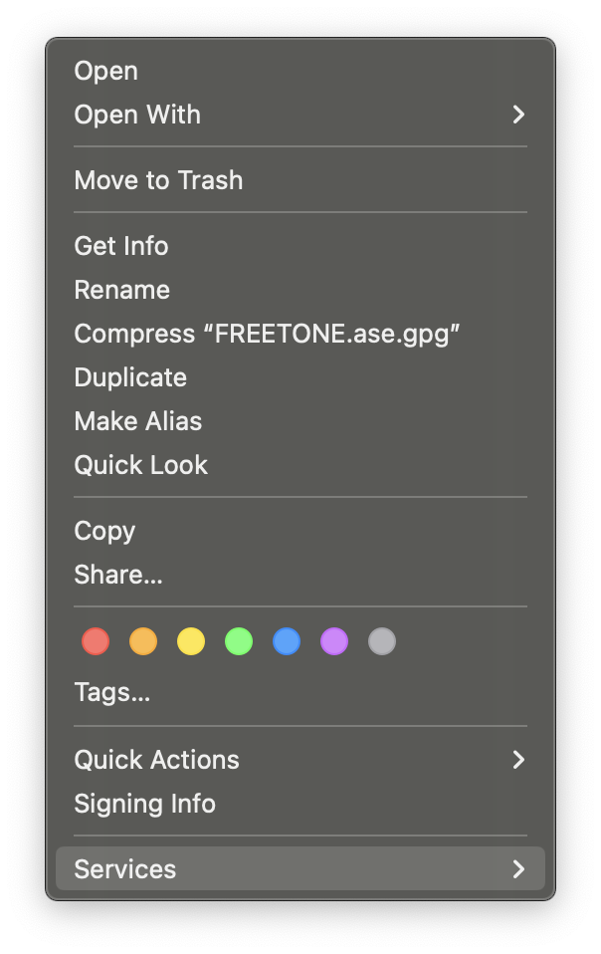Viewport: 601px width, 954px height.
Task: Apply the orange tag color
Action: [143, 641]
